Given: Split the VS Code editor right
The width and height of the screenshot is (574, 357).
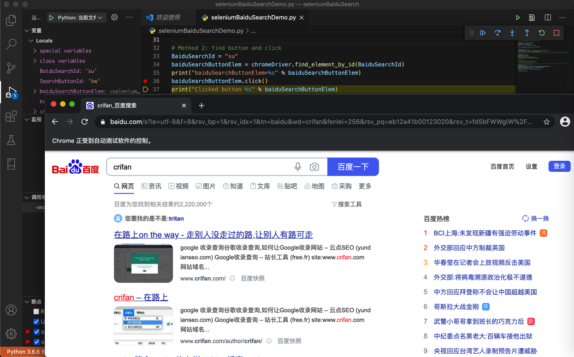Looking at the screenshot, I should (548, 18).
